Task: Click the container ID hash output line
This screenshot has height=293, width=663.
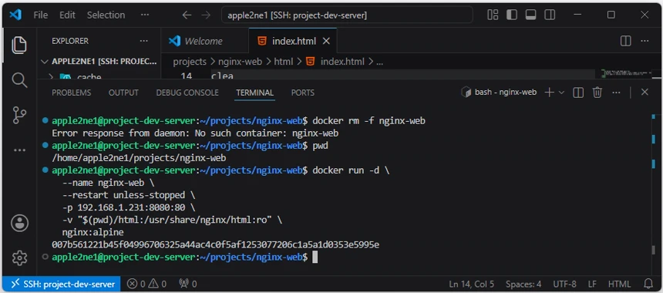Action: [216, 244]
